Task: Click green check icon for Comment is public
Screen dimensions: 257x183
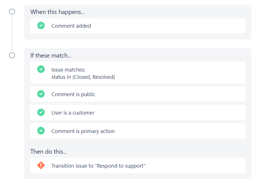Action: pos(41,94)
